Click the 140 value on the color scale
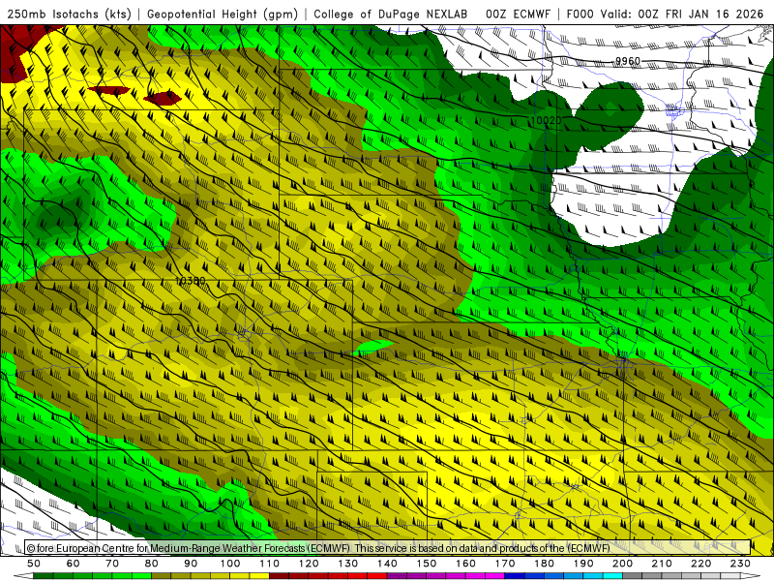774x581 pixels. click(x=387, y=564)
